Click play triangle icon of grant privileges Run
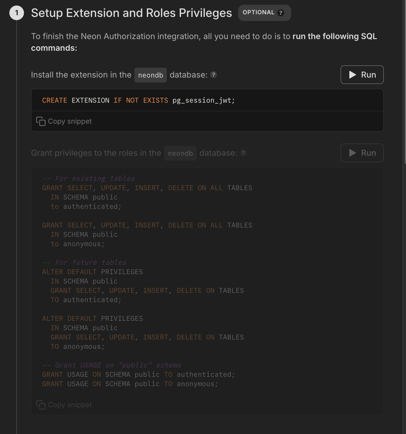This screenshot has width=406, height=434. tap(353, 153)
